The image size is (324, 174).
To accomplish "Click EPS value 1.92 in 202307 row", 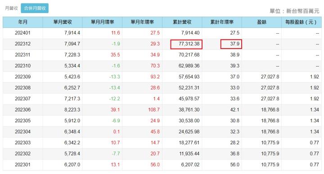I will click(x=315, y=98).
